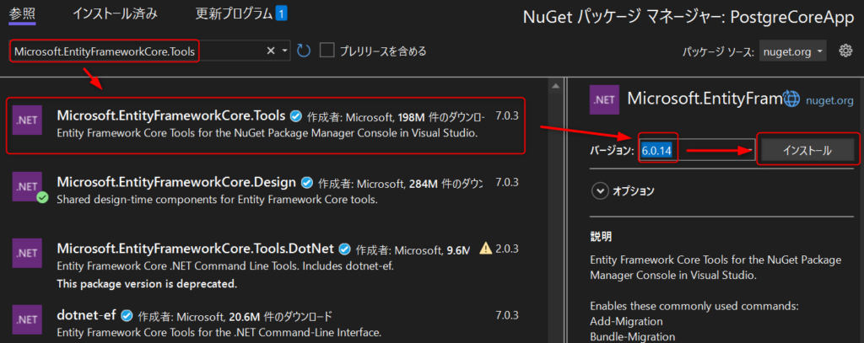The height and width of the screenshot is (343, 864).
Task: Click verified badge beside Microsoft.EntityFrameworkCore.Tools
Action: [x=296, y=116]
